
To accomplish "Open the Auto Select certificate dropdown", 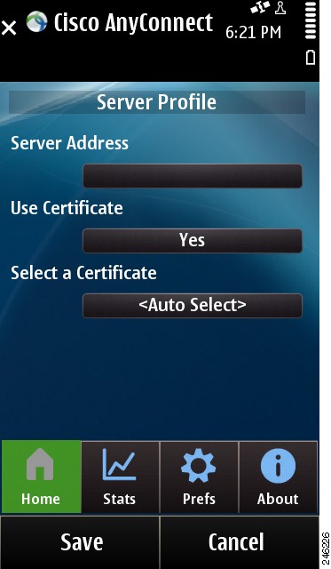I will coord(193,306).
